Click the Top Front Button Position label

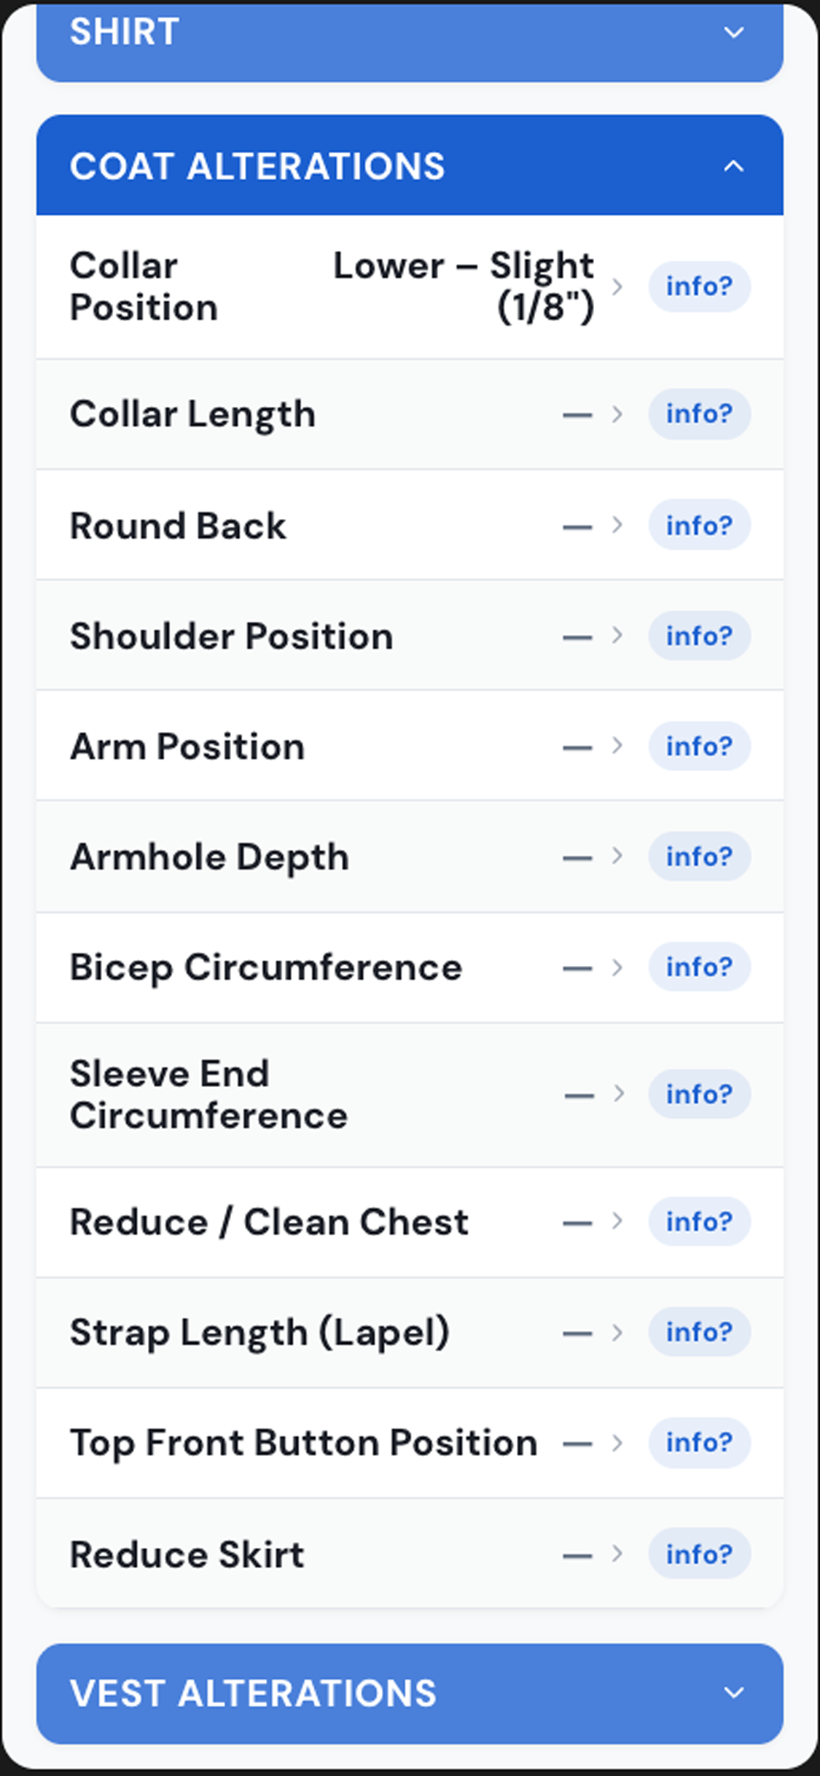[x=303, y=1443]
